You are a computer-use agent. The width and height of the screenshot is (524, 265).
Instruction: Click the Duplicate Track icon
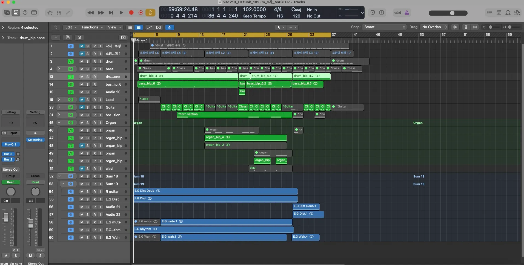68,37
